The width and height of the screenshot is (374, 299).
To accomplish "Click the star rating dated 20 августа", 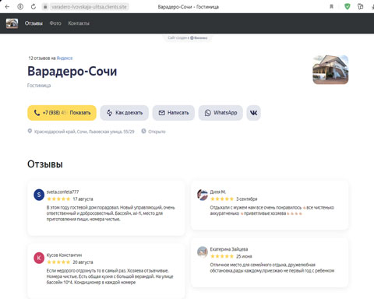I will pos(58,262).
